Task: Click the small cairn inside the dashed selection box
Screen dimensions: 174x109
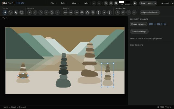Action: [x=108, y=75]
